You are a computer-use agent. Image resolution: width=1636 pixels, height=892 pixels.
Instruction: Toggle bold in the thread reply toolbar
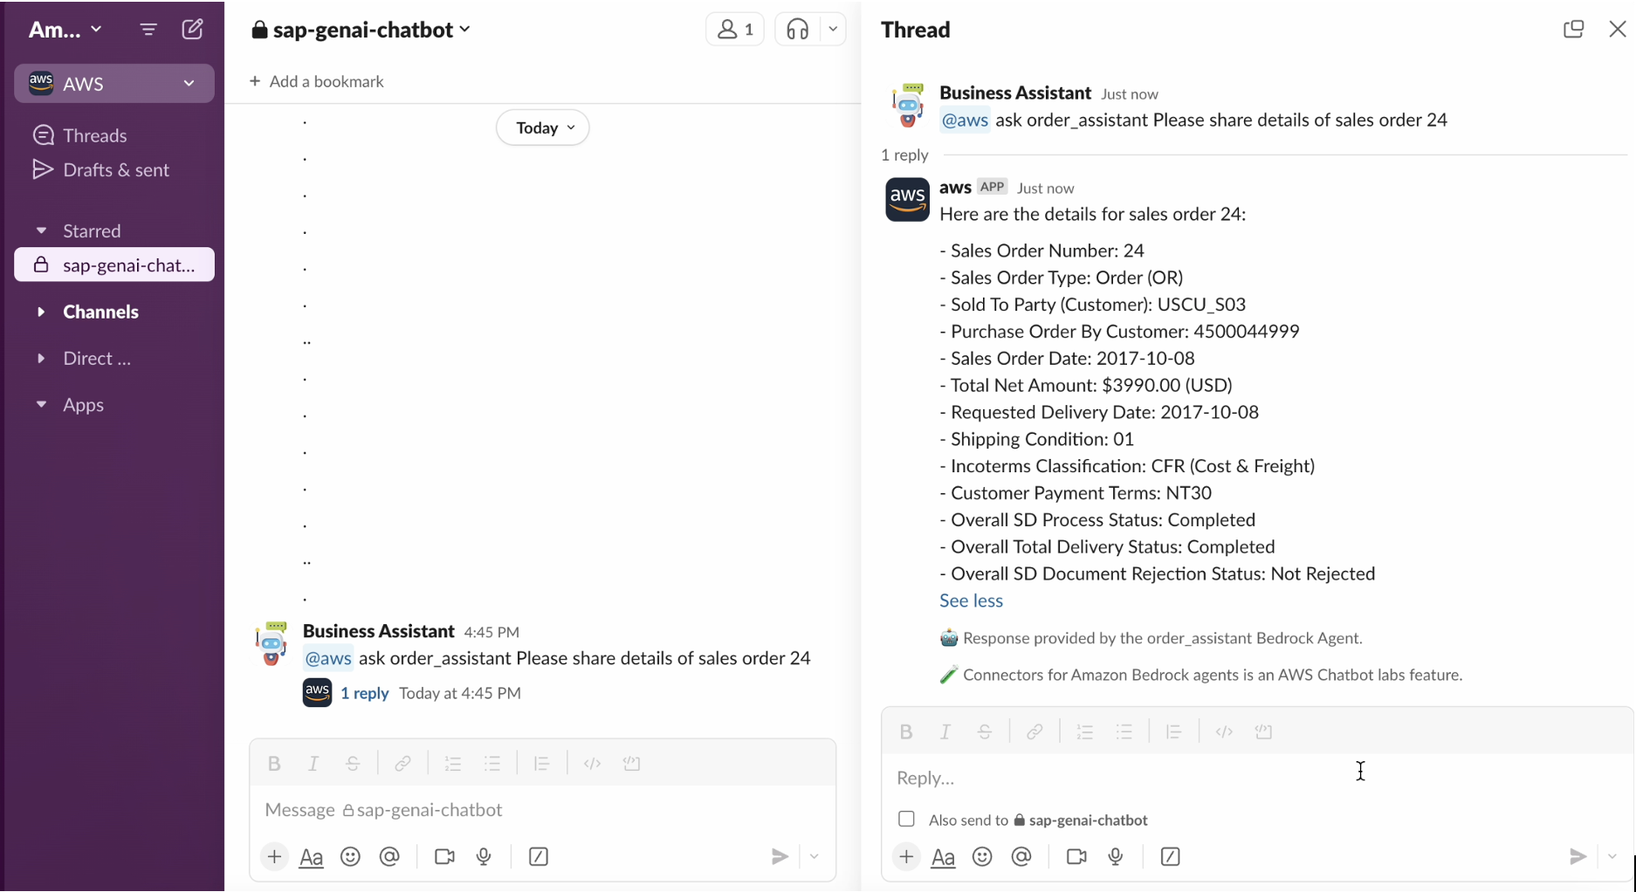(x=906, y=732)
